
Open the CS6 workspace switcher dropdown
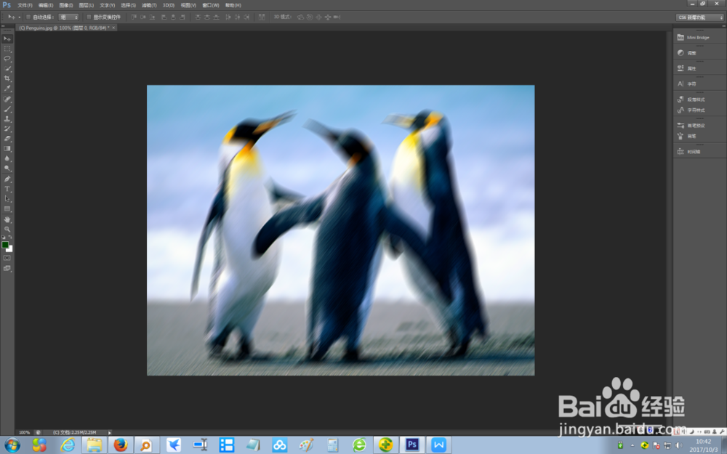point(699,17)
